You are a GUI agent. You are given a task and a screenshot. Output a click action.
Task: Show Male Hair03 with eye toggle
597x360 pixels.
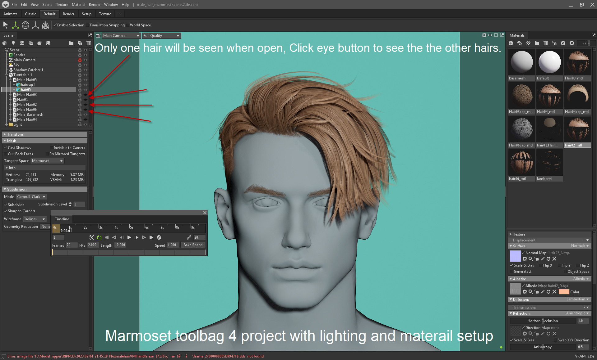[x=86, y=95]
